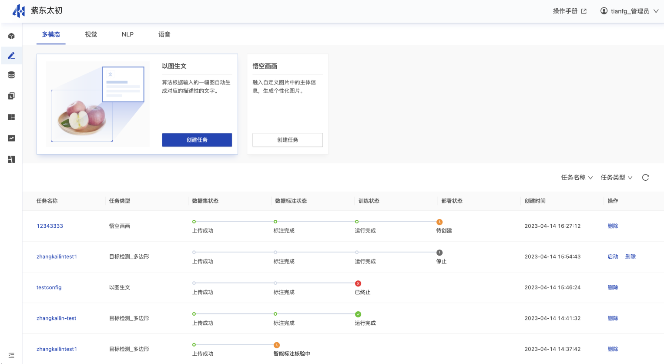Viewport: 664px width, 364px height.
Task: Click green 运行完成 check icon for zhangkailin-test
Action: tap(358, 314)
